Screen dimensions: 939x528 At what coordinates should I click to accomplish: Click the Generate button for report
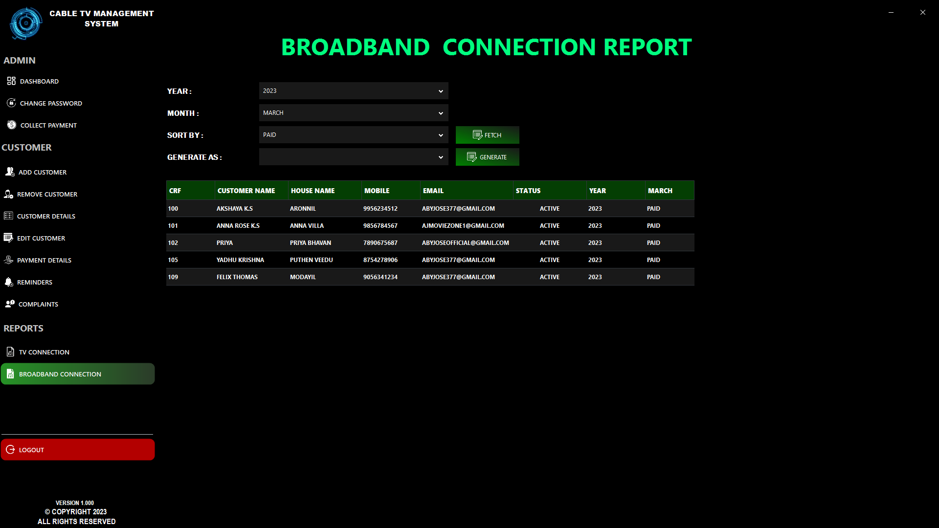(x=487, y=156)
